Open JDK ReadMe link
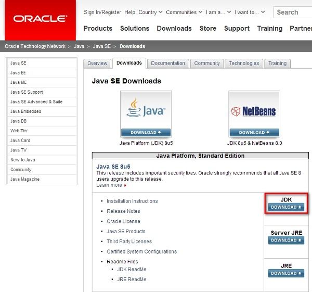Viewport: 312px width, 292px height. (x=132, y=269)
